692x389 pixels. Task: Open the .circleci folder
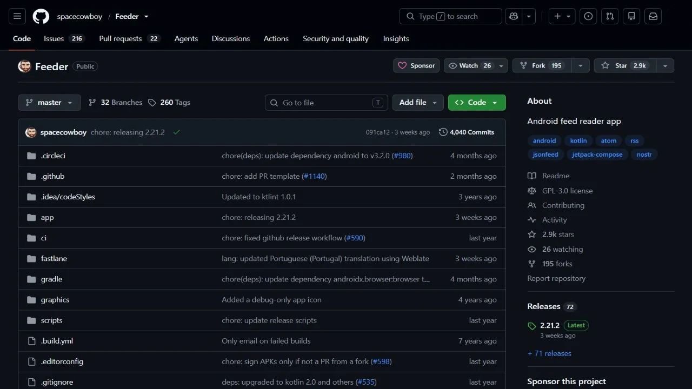(x=53, y=156)
